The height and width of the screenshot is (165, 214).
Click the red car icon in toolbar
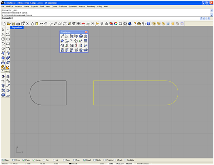(x=83, y=24)
